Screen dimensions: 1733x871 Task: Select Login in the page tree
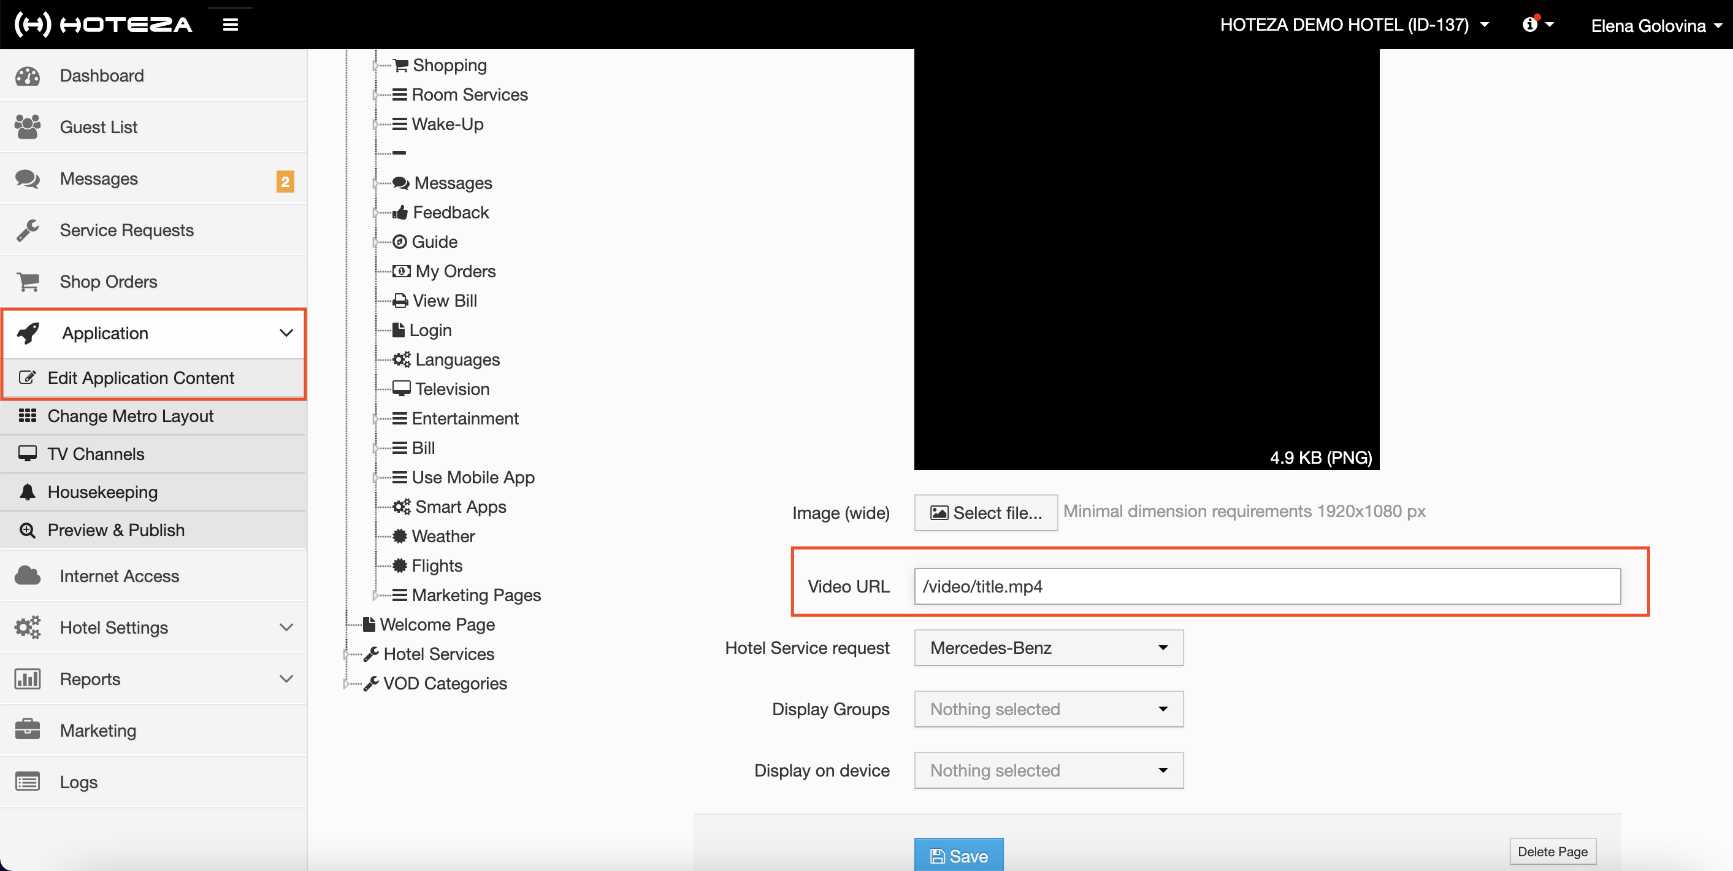430,331
